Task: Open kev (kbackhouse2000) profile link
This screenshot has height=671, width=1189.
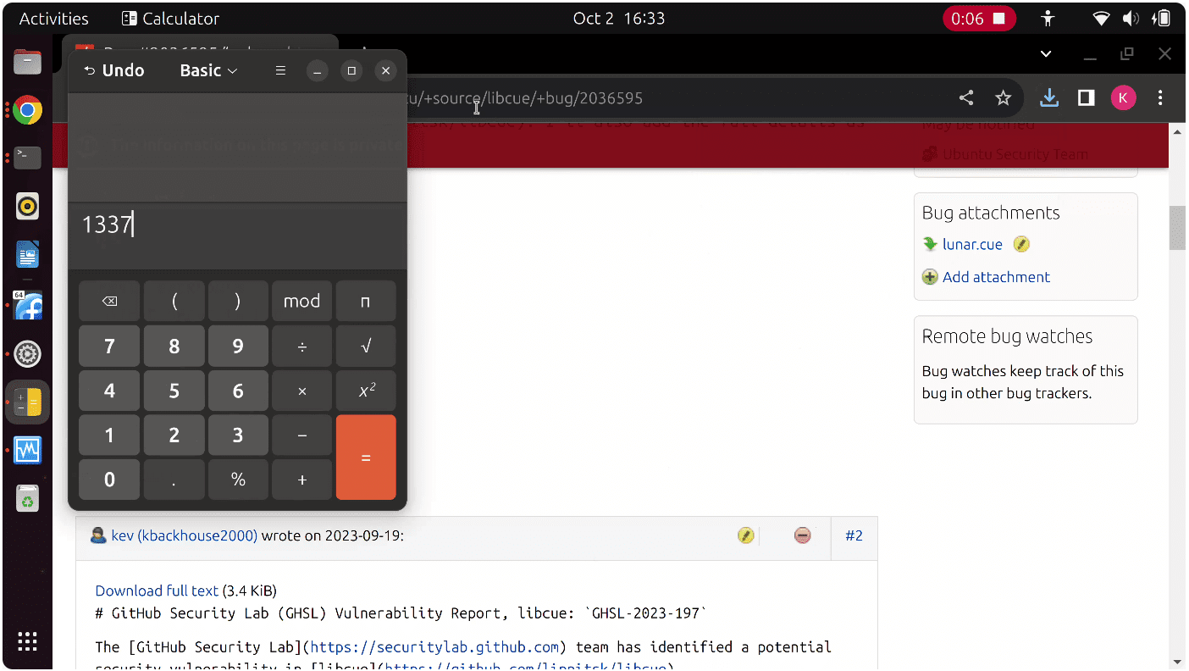Action: 184,535
